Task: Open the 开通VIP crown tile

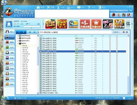Action: 96,24
